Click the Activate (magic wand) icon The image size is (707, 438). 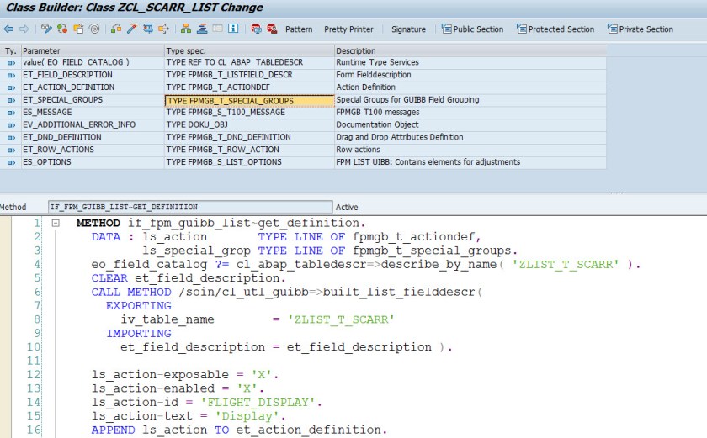pyautogui.click(x=131, y=29)
